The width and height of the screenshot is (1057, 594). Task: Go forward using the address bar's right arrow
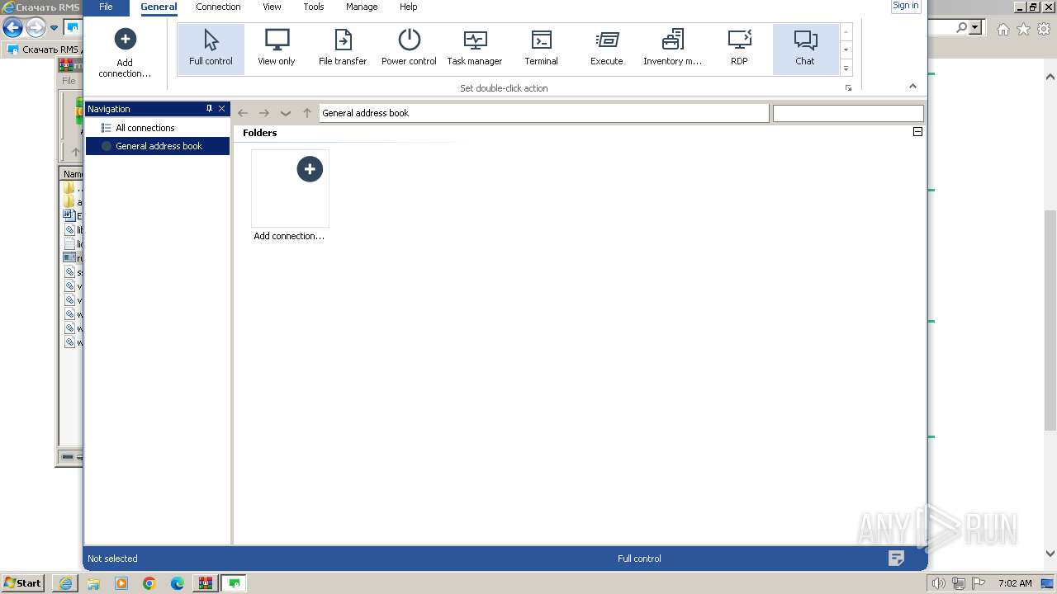point(264,113)
